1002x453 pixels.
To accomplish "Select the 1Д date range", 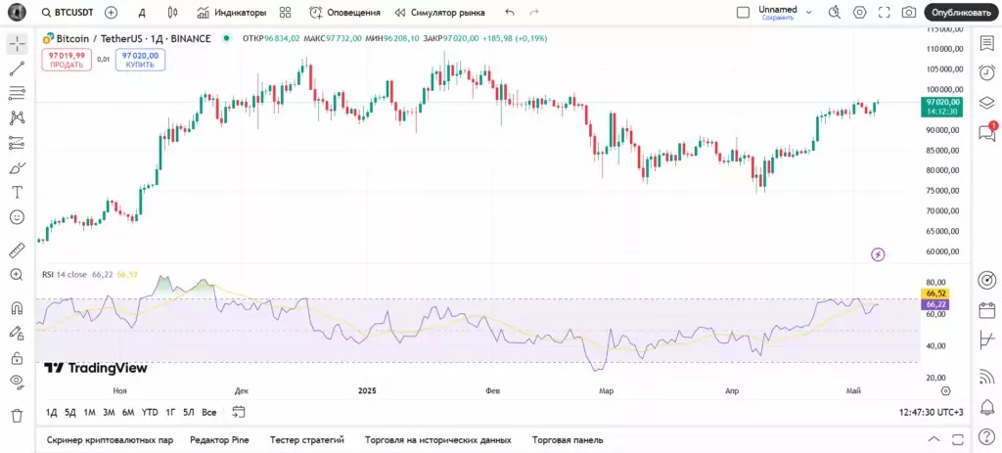I will 52,412.
